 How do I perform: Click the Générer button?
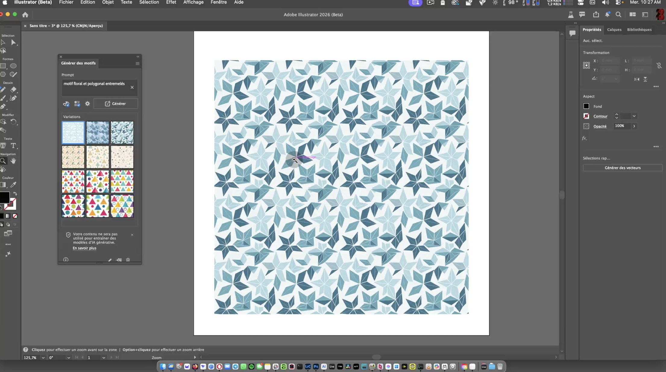[115, 104]
